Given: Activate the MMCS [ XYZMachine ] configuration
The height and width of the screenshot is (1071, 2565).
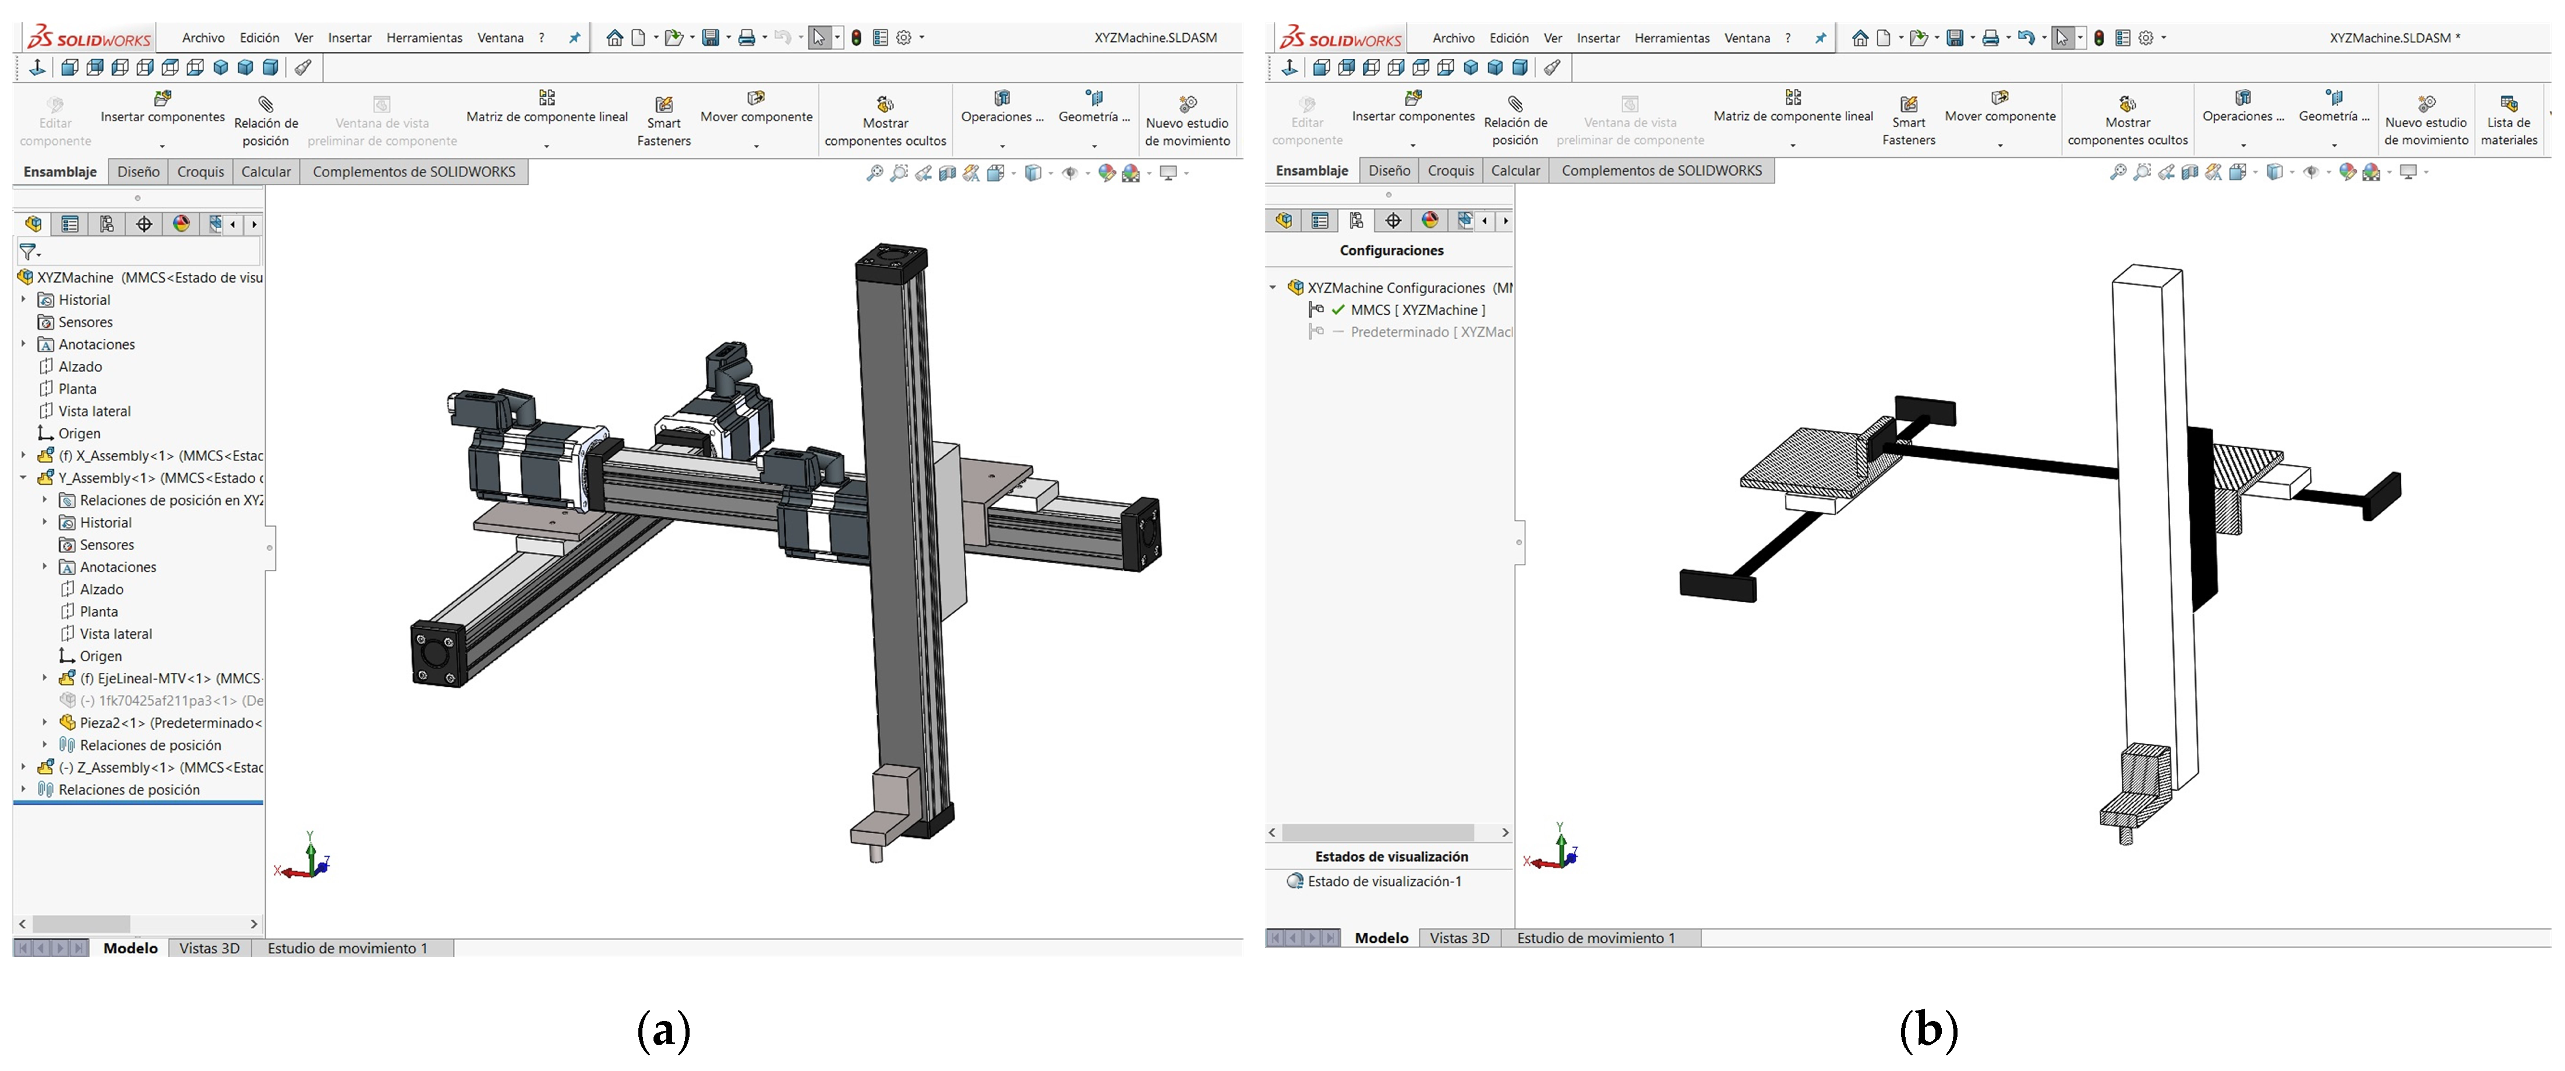Looking at the screenshot, I should [1417, 311].
